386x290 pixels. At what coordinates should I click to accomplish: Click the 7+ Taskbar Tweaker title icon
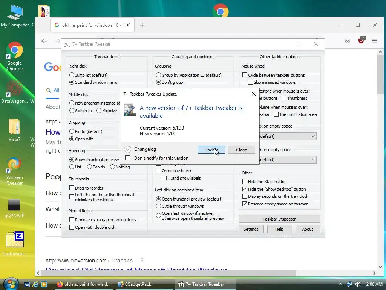click(x=67, y=44)
